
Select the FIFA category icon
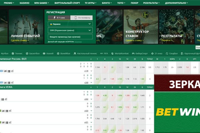pyautogui.click(x=102, y=53)
